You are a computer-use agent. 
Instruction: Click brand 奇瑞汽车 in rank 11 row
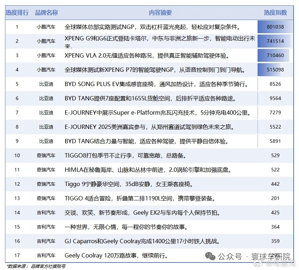coord(46,170)
